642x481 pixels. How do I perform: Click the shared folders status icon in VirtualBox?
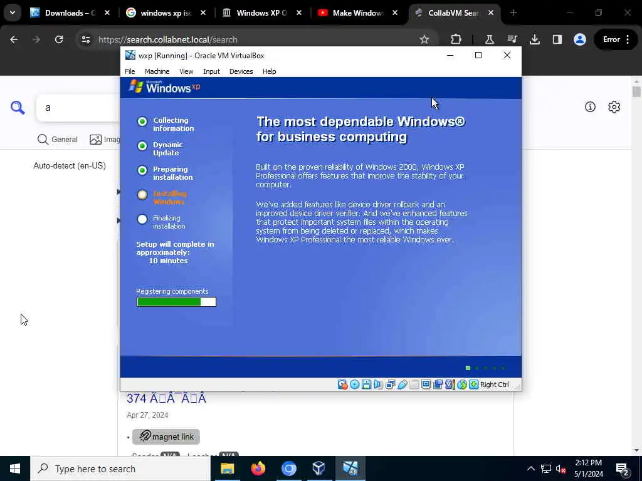[414, 385]
